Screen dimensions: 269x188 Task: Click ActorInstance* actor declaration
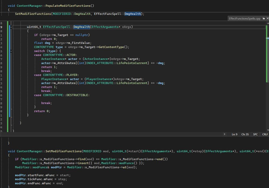(59, 59)
